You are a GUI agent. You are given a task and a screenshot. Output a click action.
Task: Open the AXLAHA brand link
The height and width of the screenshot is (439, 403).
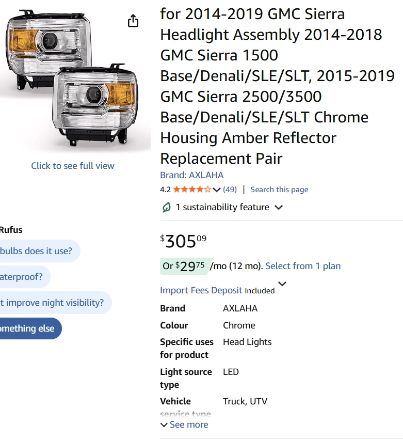[x=191, y=175]
